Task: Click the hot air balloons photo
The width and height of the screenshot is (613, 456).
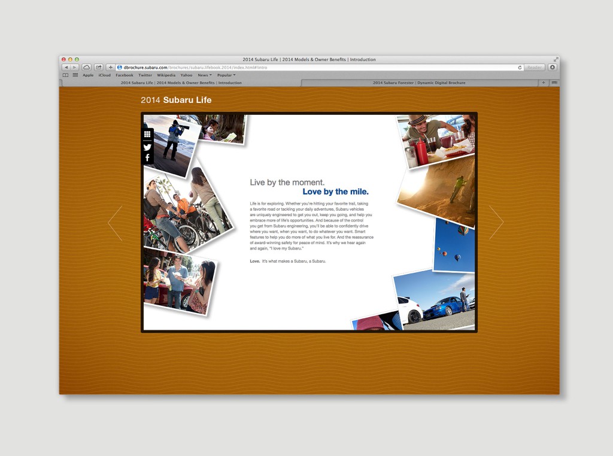Action: [x=455, y=245]
